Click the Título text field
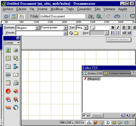Screen dimensions: 136x126 (x=62, y=16)
